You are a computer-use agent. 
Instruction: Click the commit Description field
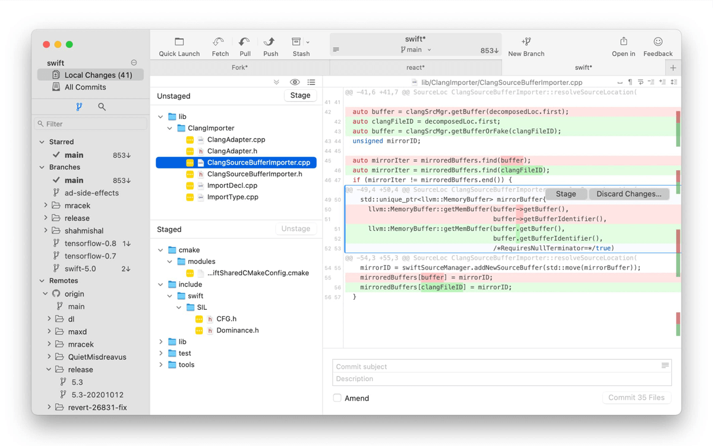[502, 379]
